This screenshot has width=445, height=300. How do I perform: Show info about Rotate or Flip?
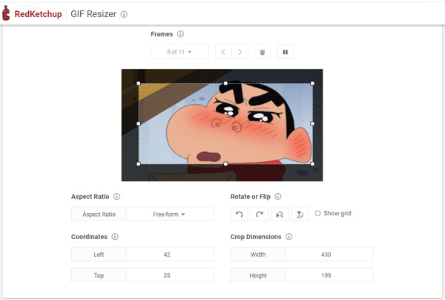278,197
